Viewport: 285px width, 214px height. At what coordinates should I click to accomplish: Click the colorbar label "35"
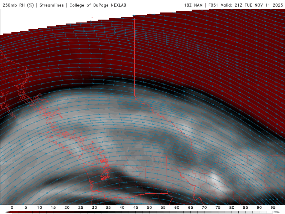click(x=108, y=208)
